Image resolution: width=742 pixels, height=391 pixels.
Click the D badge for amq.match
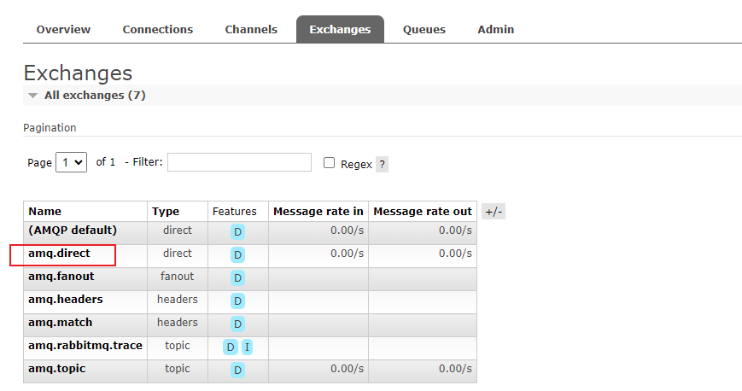[x=237, y=324]
